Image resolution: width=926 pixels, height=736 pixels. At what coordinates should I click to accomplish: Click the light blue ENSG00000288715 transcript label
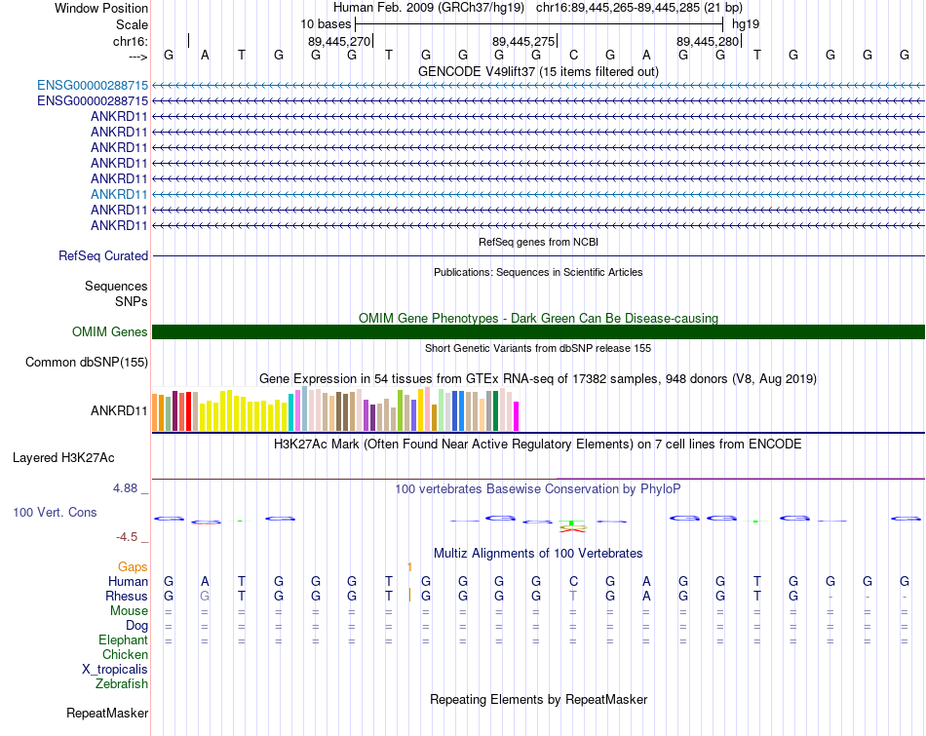pyautogui.click(x=93, y=85)
